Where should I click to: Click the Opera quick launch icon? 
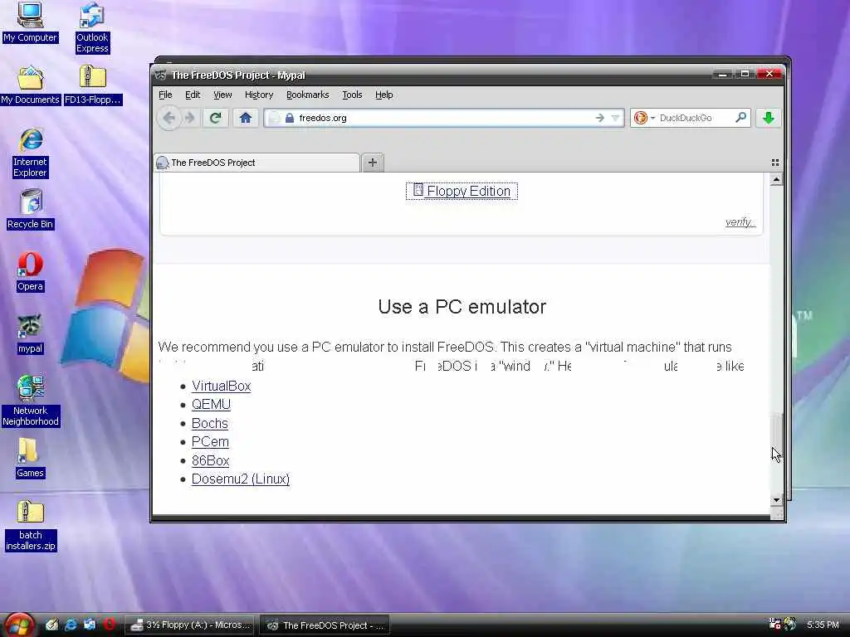coord(110,625)
